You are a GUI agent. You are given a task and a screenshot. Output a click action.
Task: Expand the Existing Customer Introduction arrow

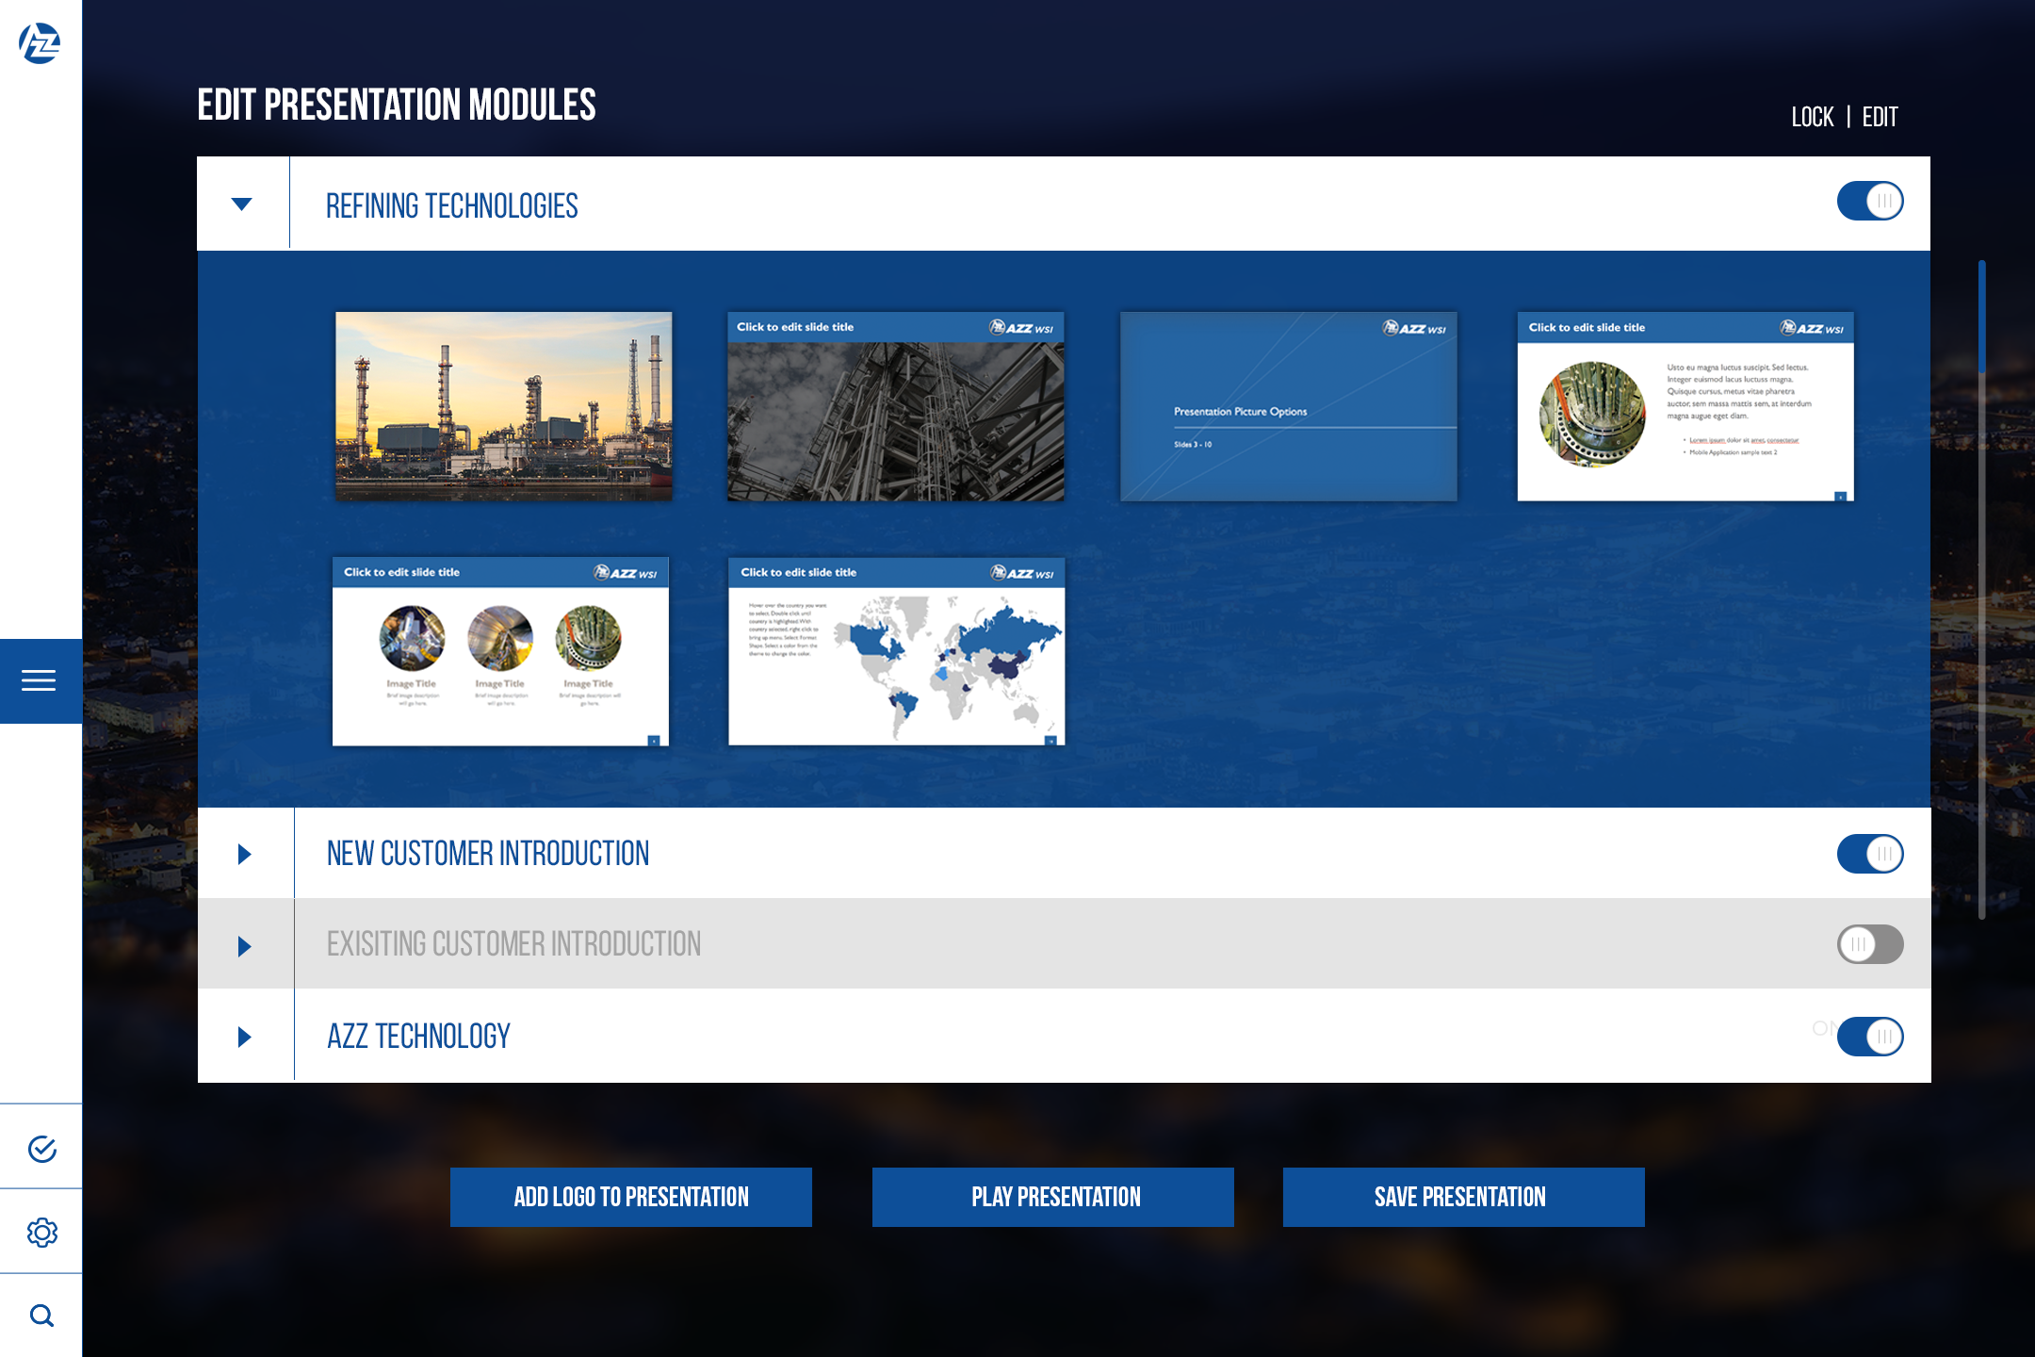pyautogui.click(x=244, y=946)
